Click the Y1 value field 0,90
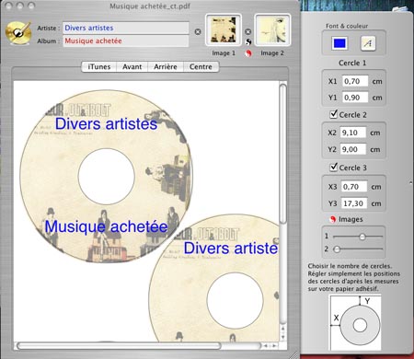The image size is (414, 359). 355,98
